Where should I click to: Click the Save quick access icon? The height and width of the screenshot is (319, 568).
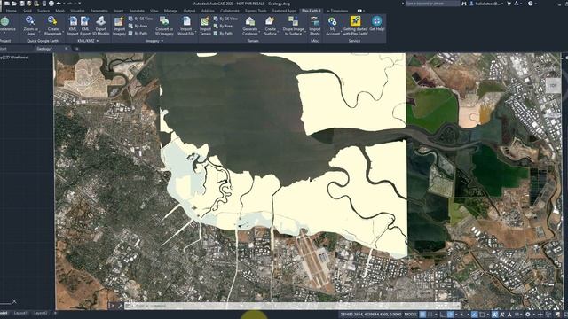click(x=21, y=4)
